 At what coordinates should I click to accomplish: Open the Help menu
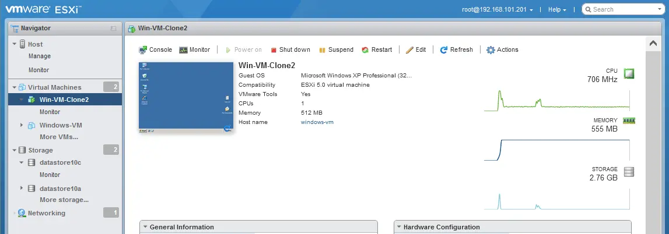[557, 9]
